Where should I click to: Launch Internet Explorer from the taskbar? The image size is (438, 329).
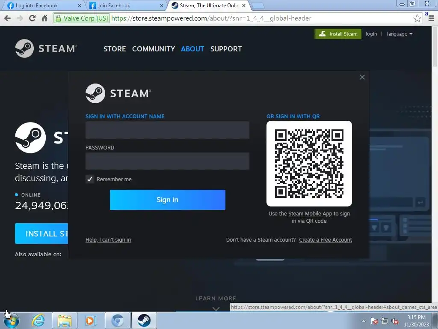(38, 320)
